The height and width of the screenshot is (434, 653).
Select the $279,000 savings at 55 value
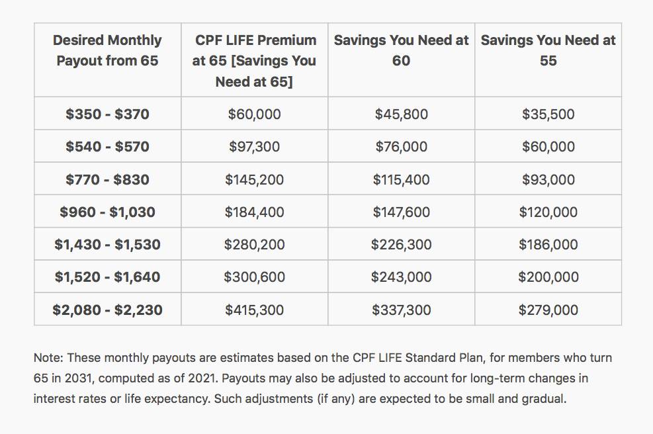pos(548,310)
